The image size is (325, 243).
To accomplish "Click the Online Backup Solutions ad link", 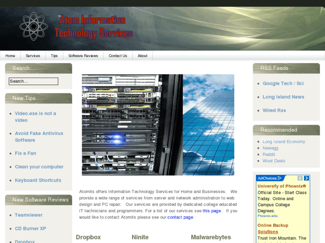I will [273, 229].
